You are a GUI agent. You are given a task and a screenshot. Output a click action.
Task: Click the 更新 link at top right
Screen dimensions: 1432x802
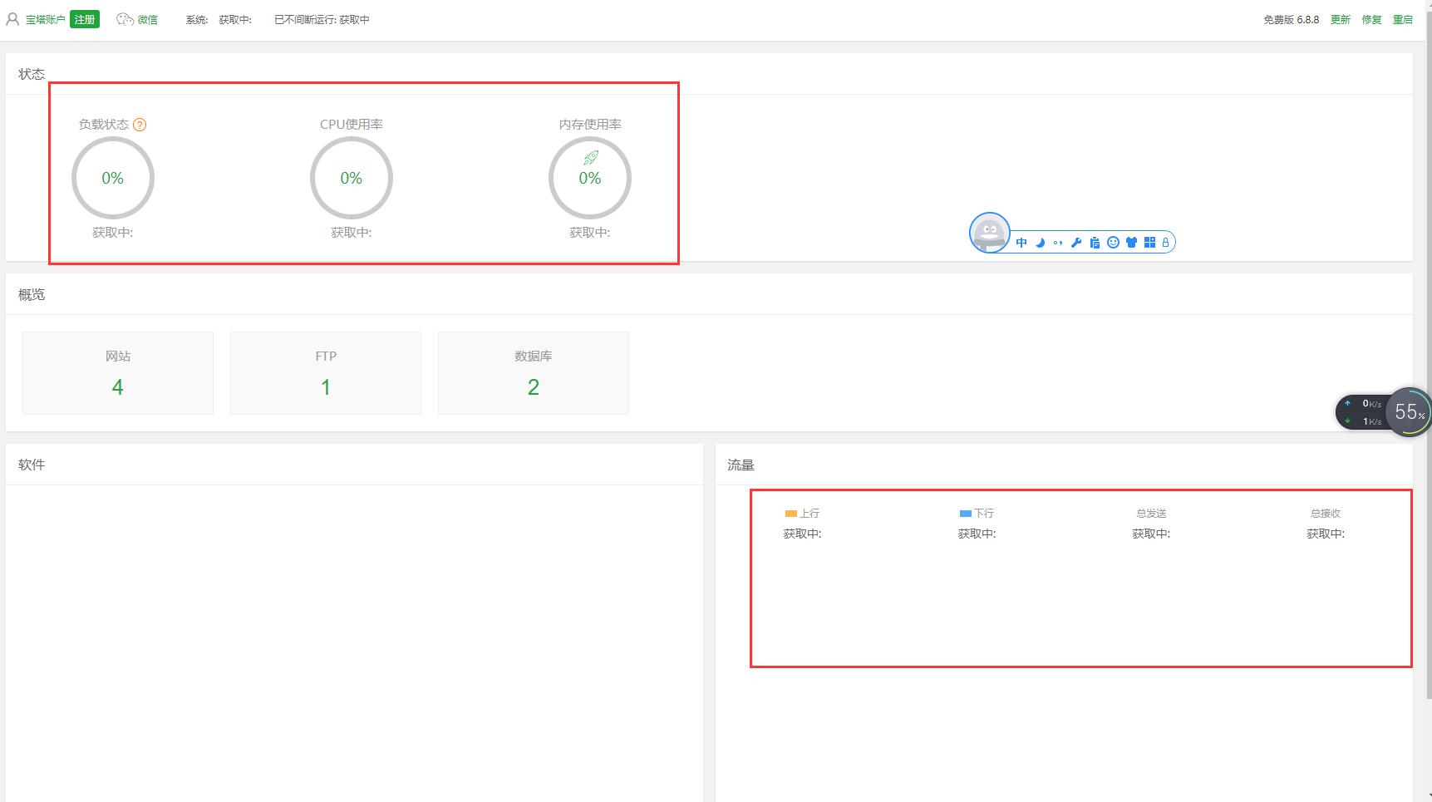point(1340,19)
